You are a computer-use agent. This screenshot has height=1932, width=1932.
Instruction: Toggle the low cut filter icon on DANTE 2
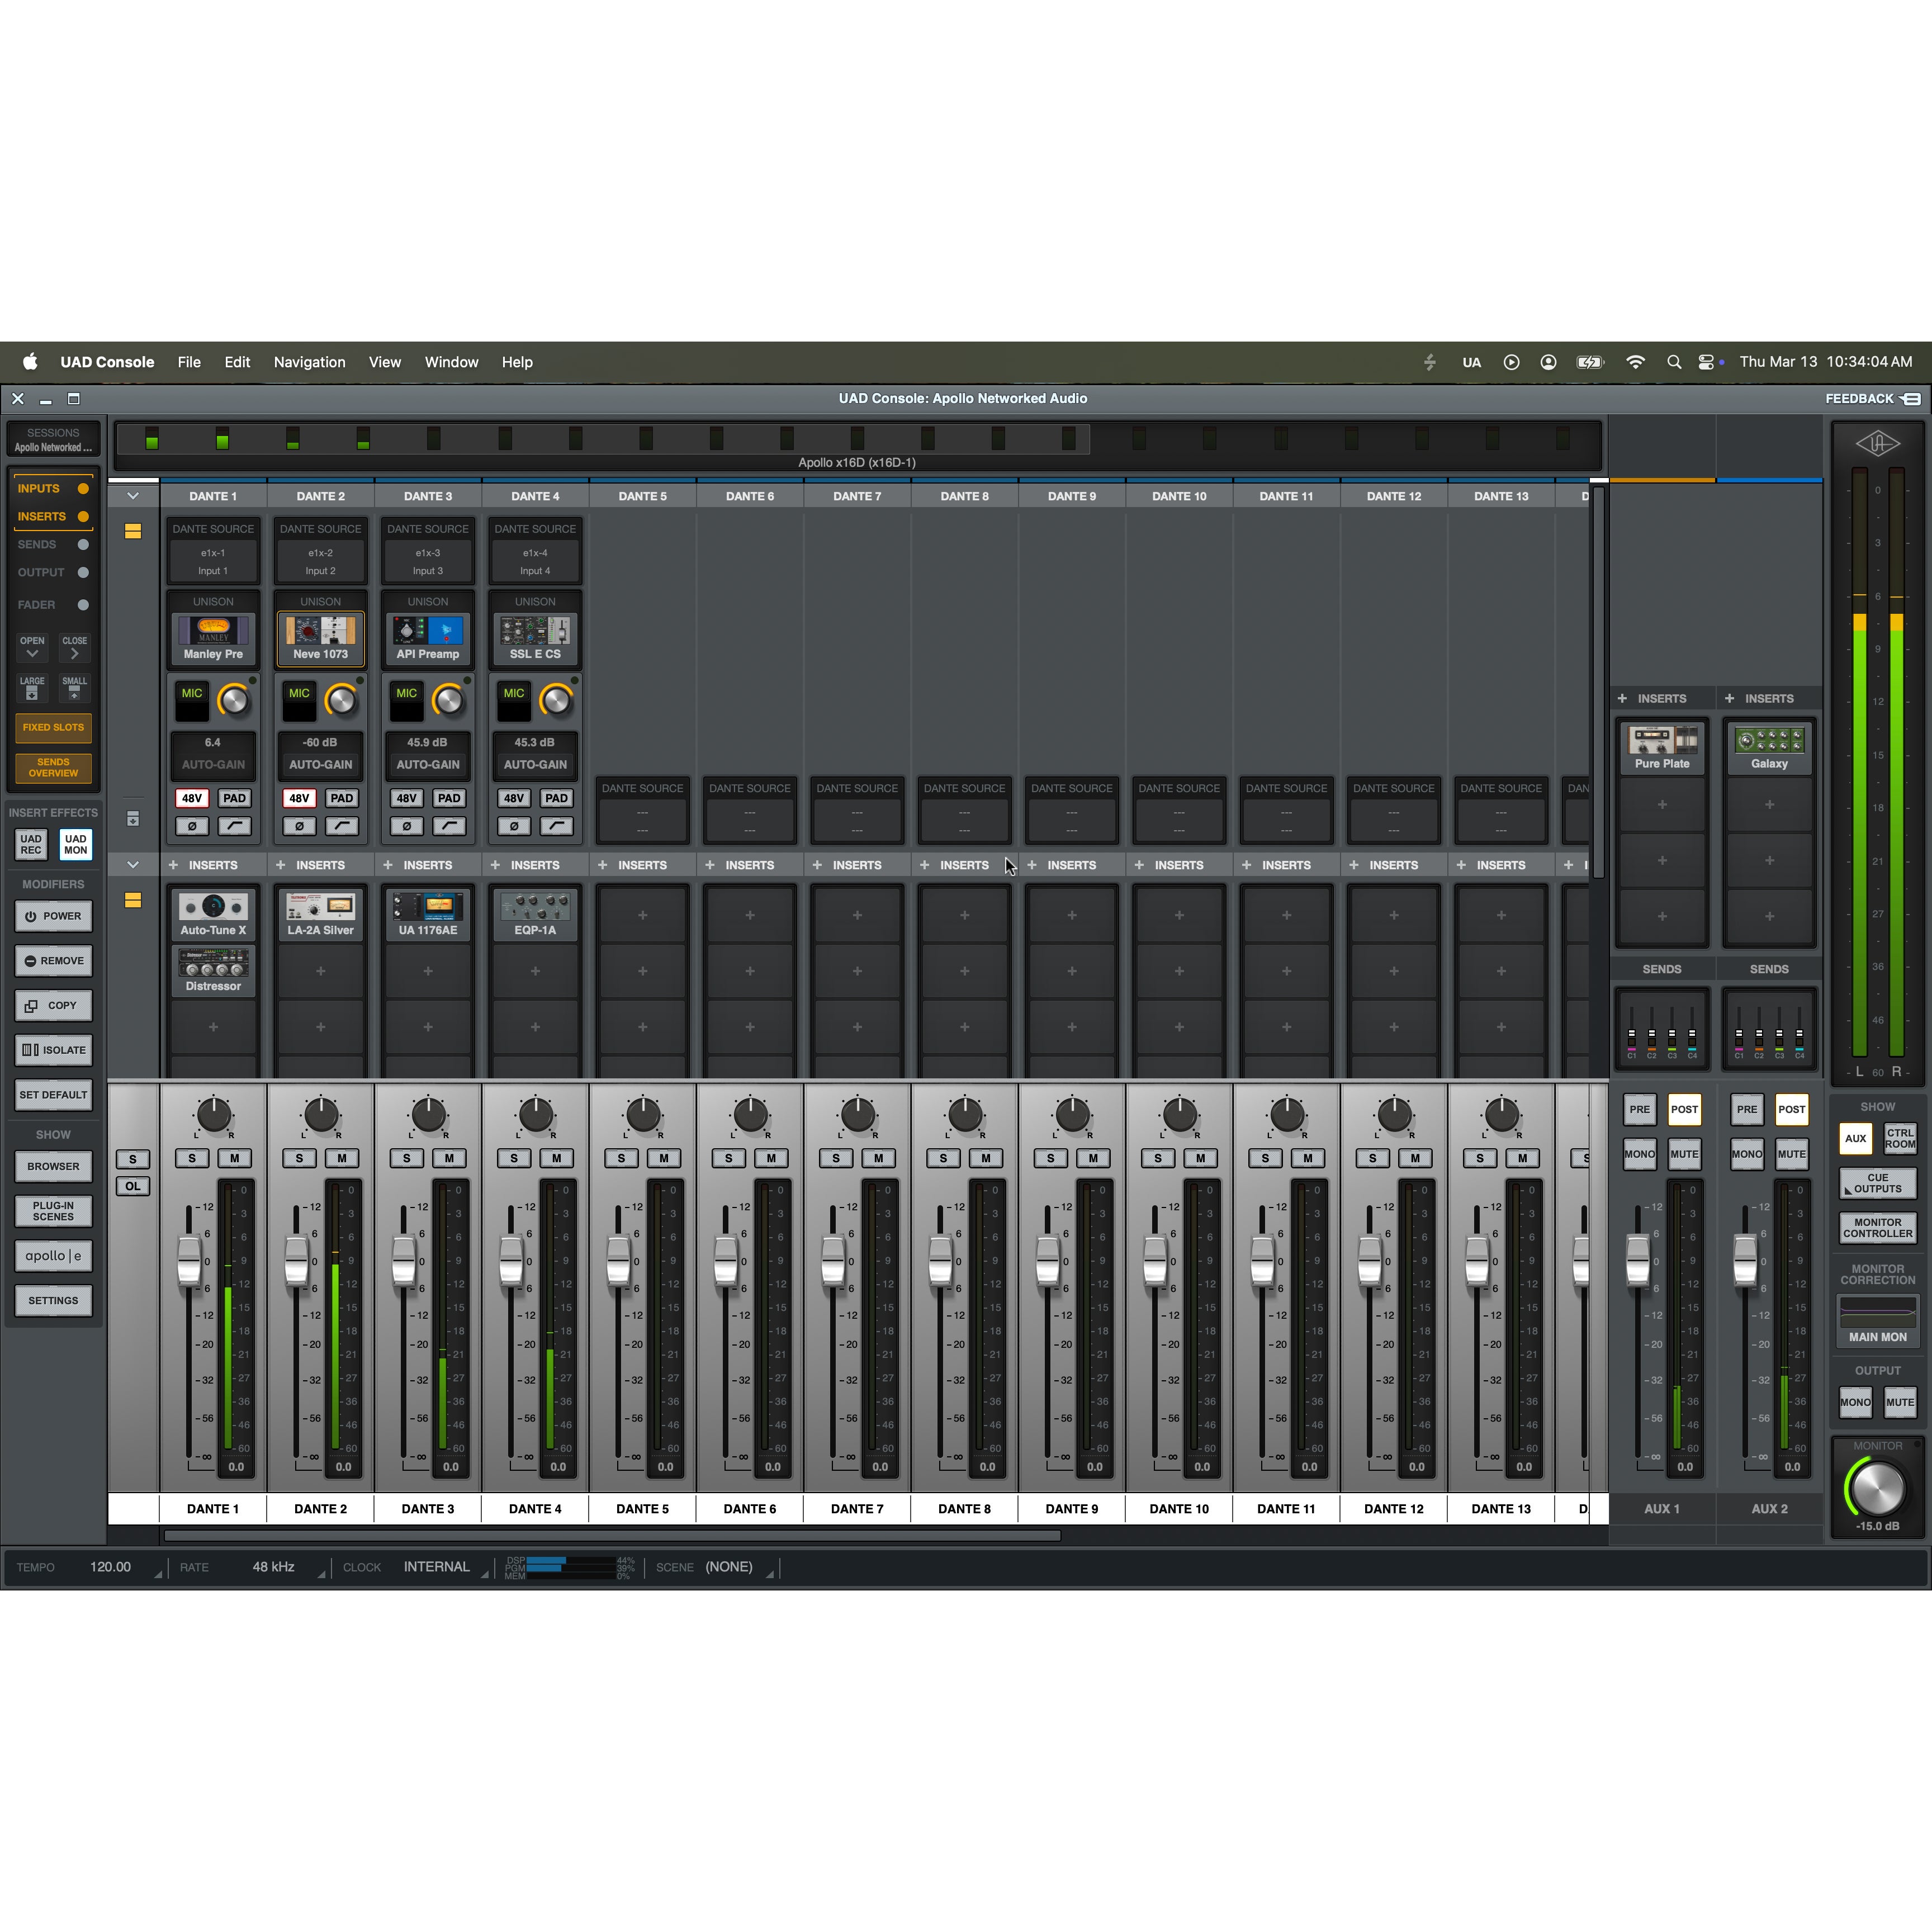[342, 826]
